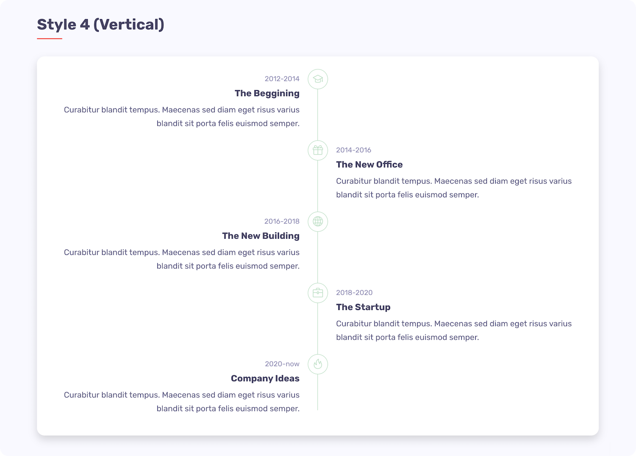The image size is (636, 456).
Task: Click the graduation cap timeline icon
Action: pos(318,79)
